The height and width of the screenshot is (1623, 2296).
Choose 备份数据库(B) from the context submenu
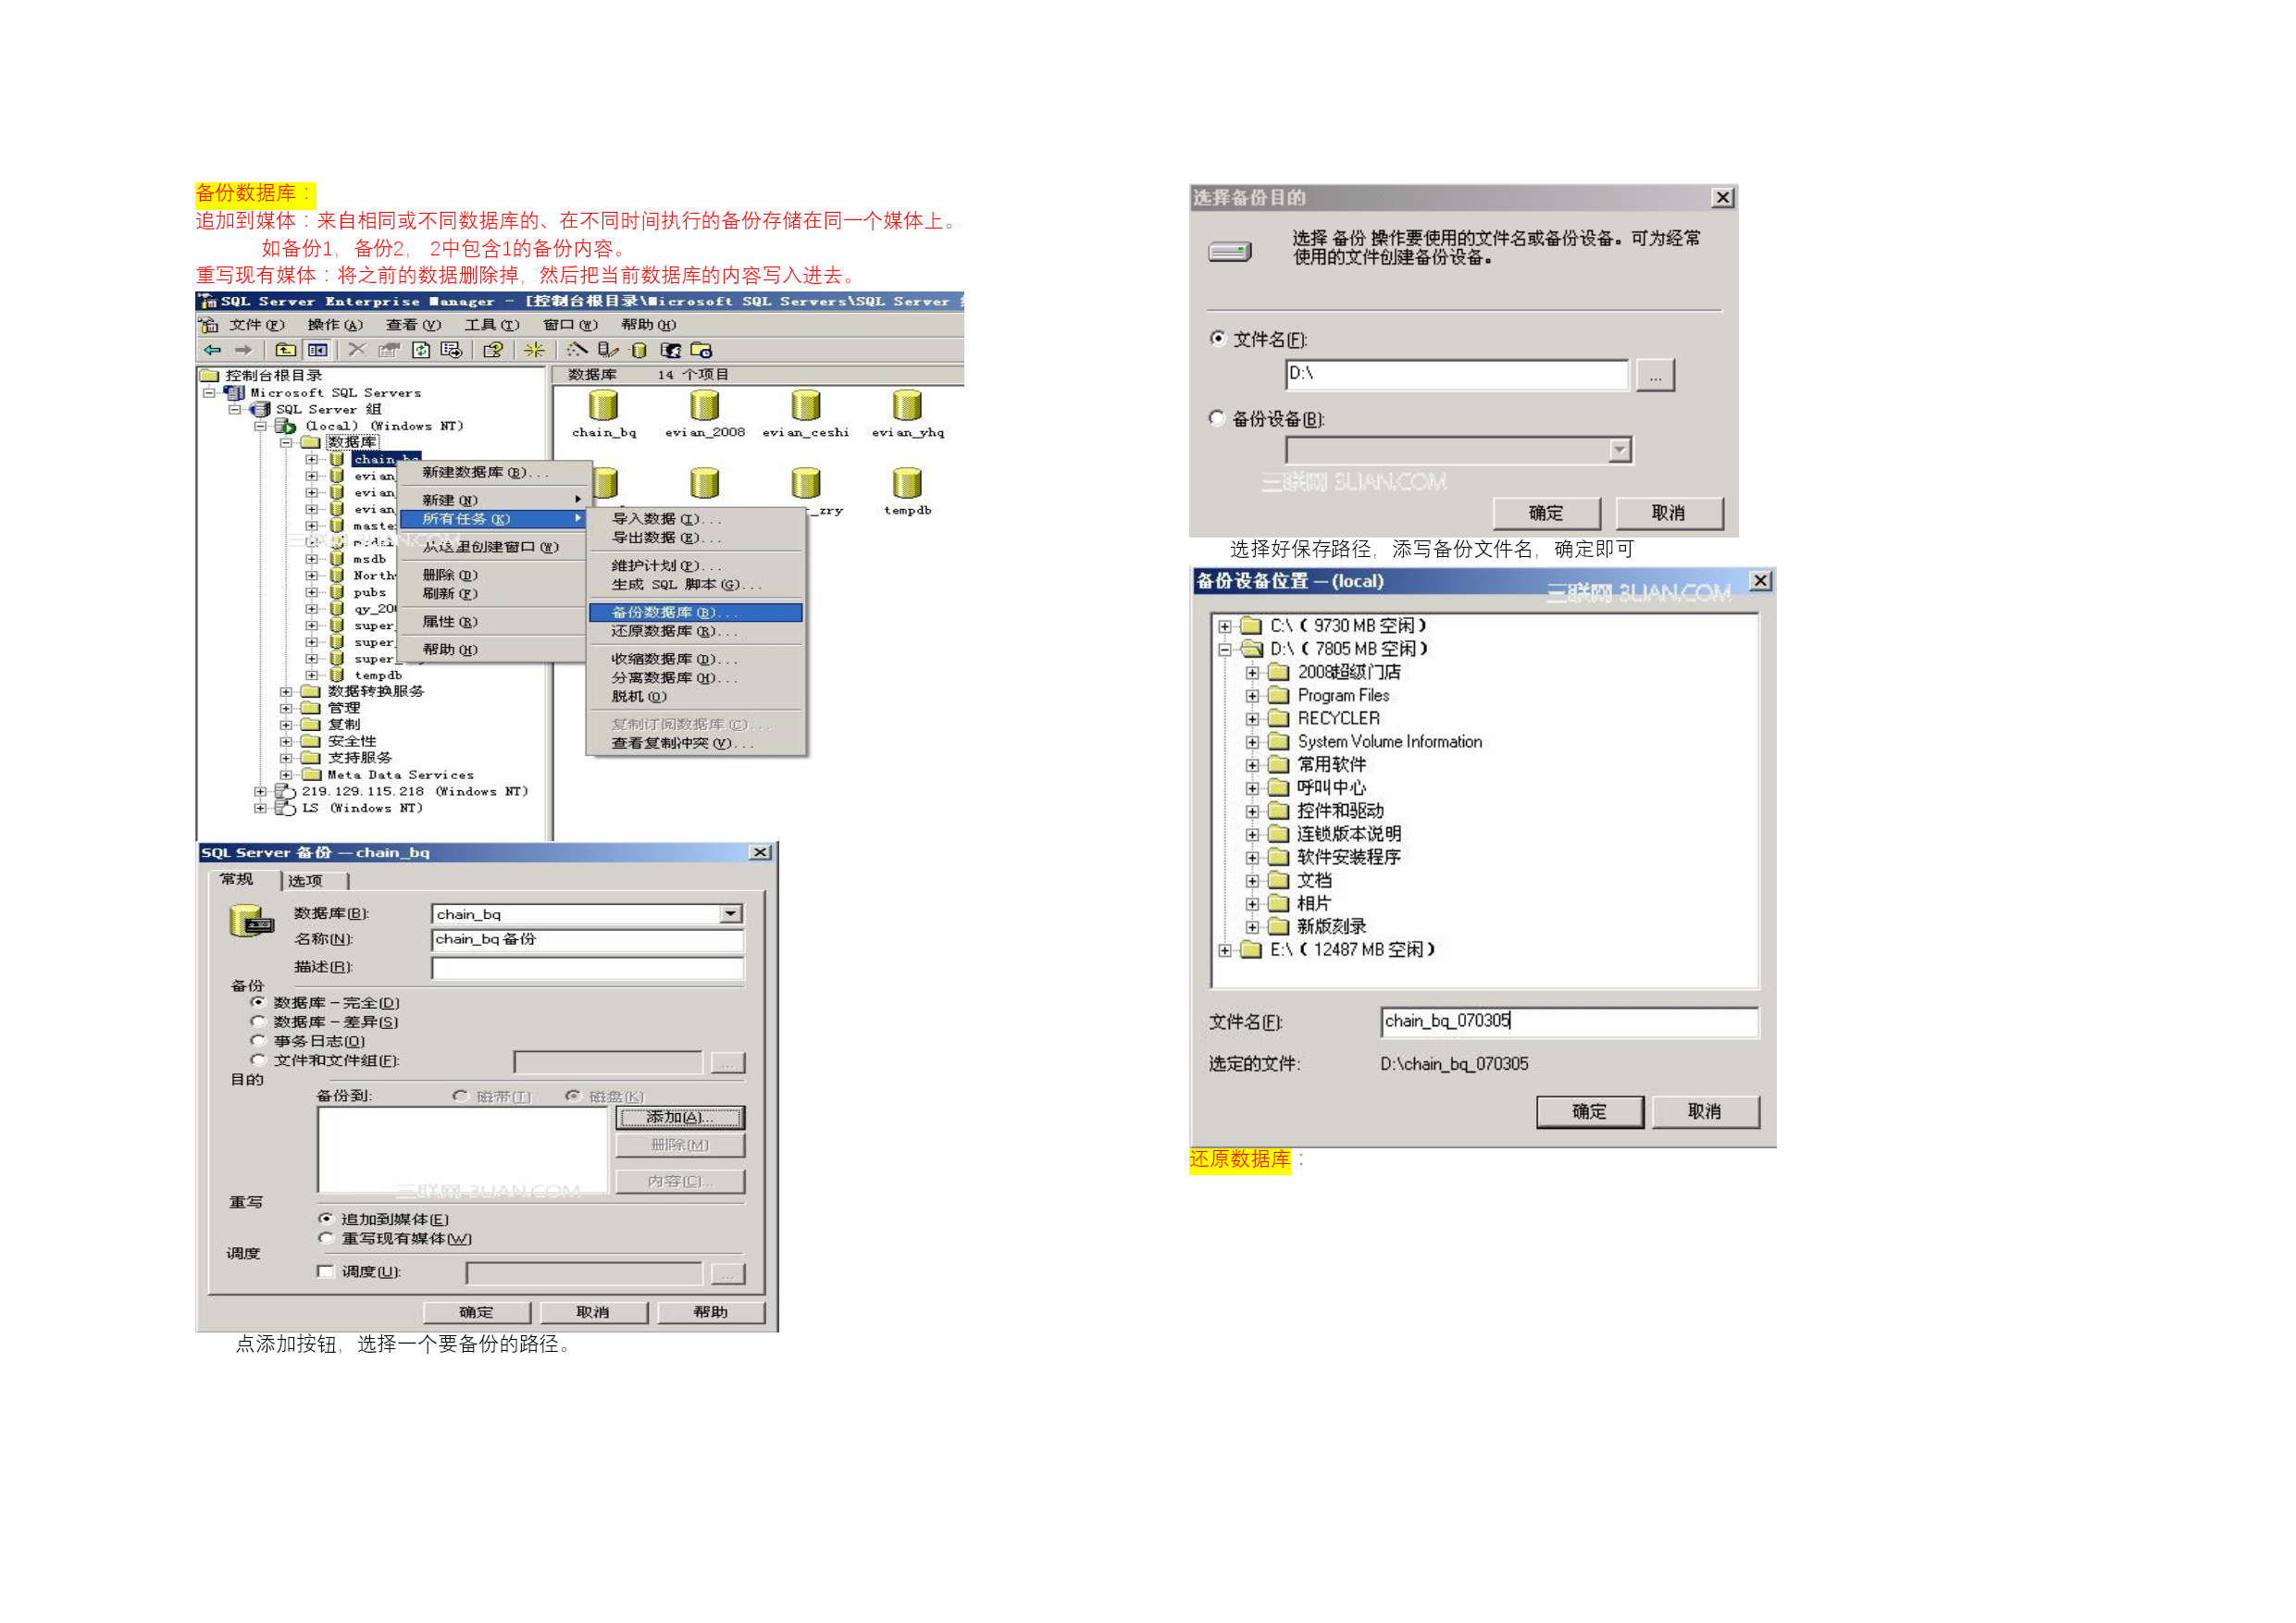(696, 612)
